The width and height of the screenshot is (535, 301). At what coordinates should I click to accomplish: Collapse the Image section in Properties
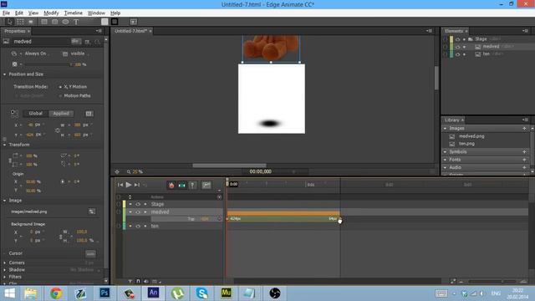click(5, 201)
